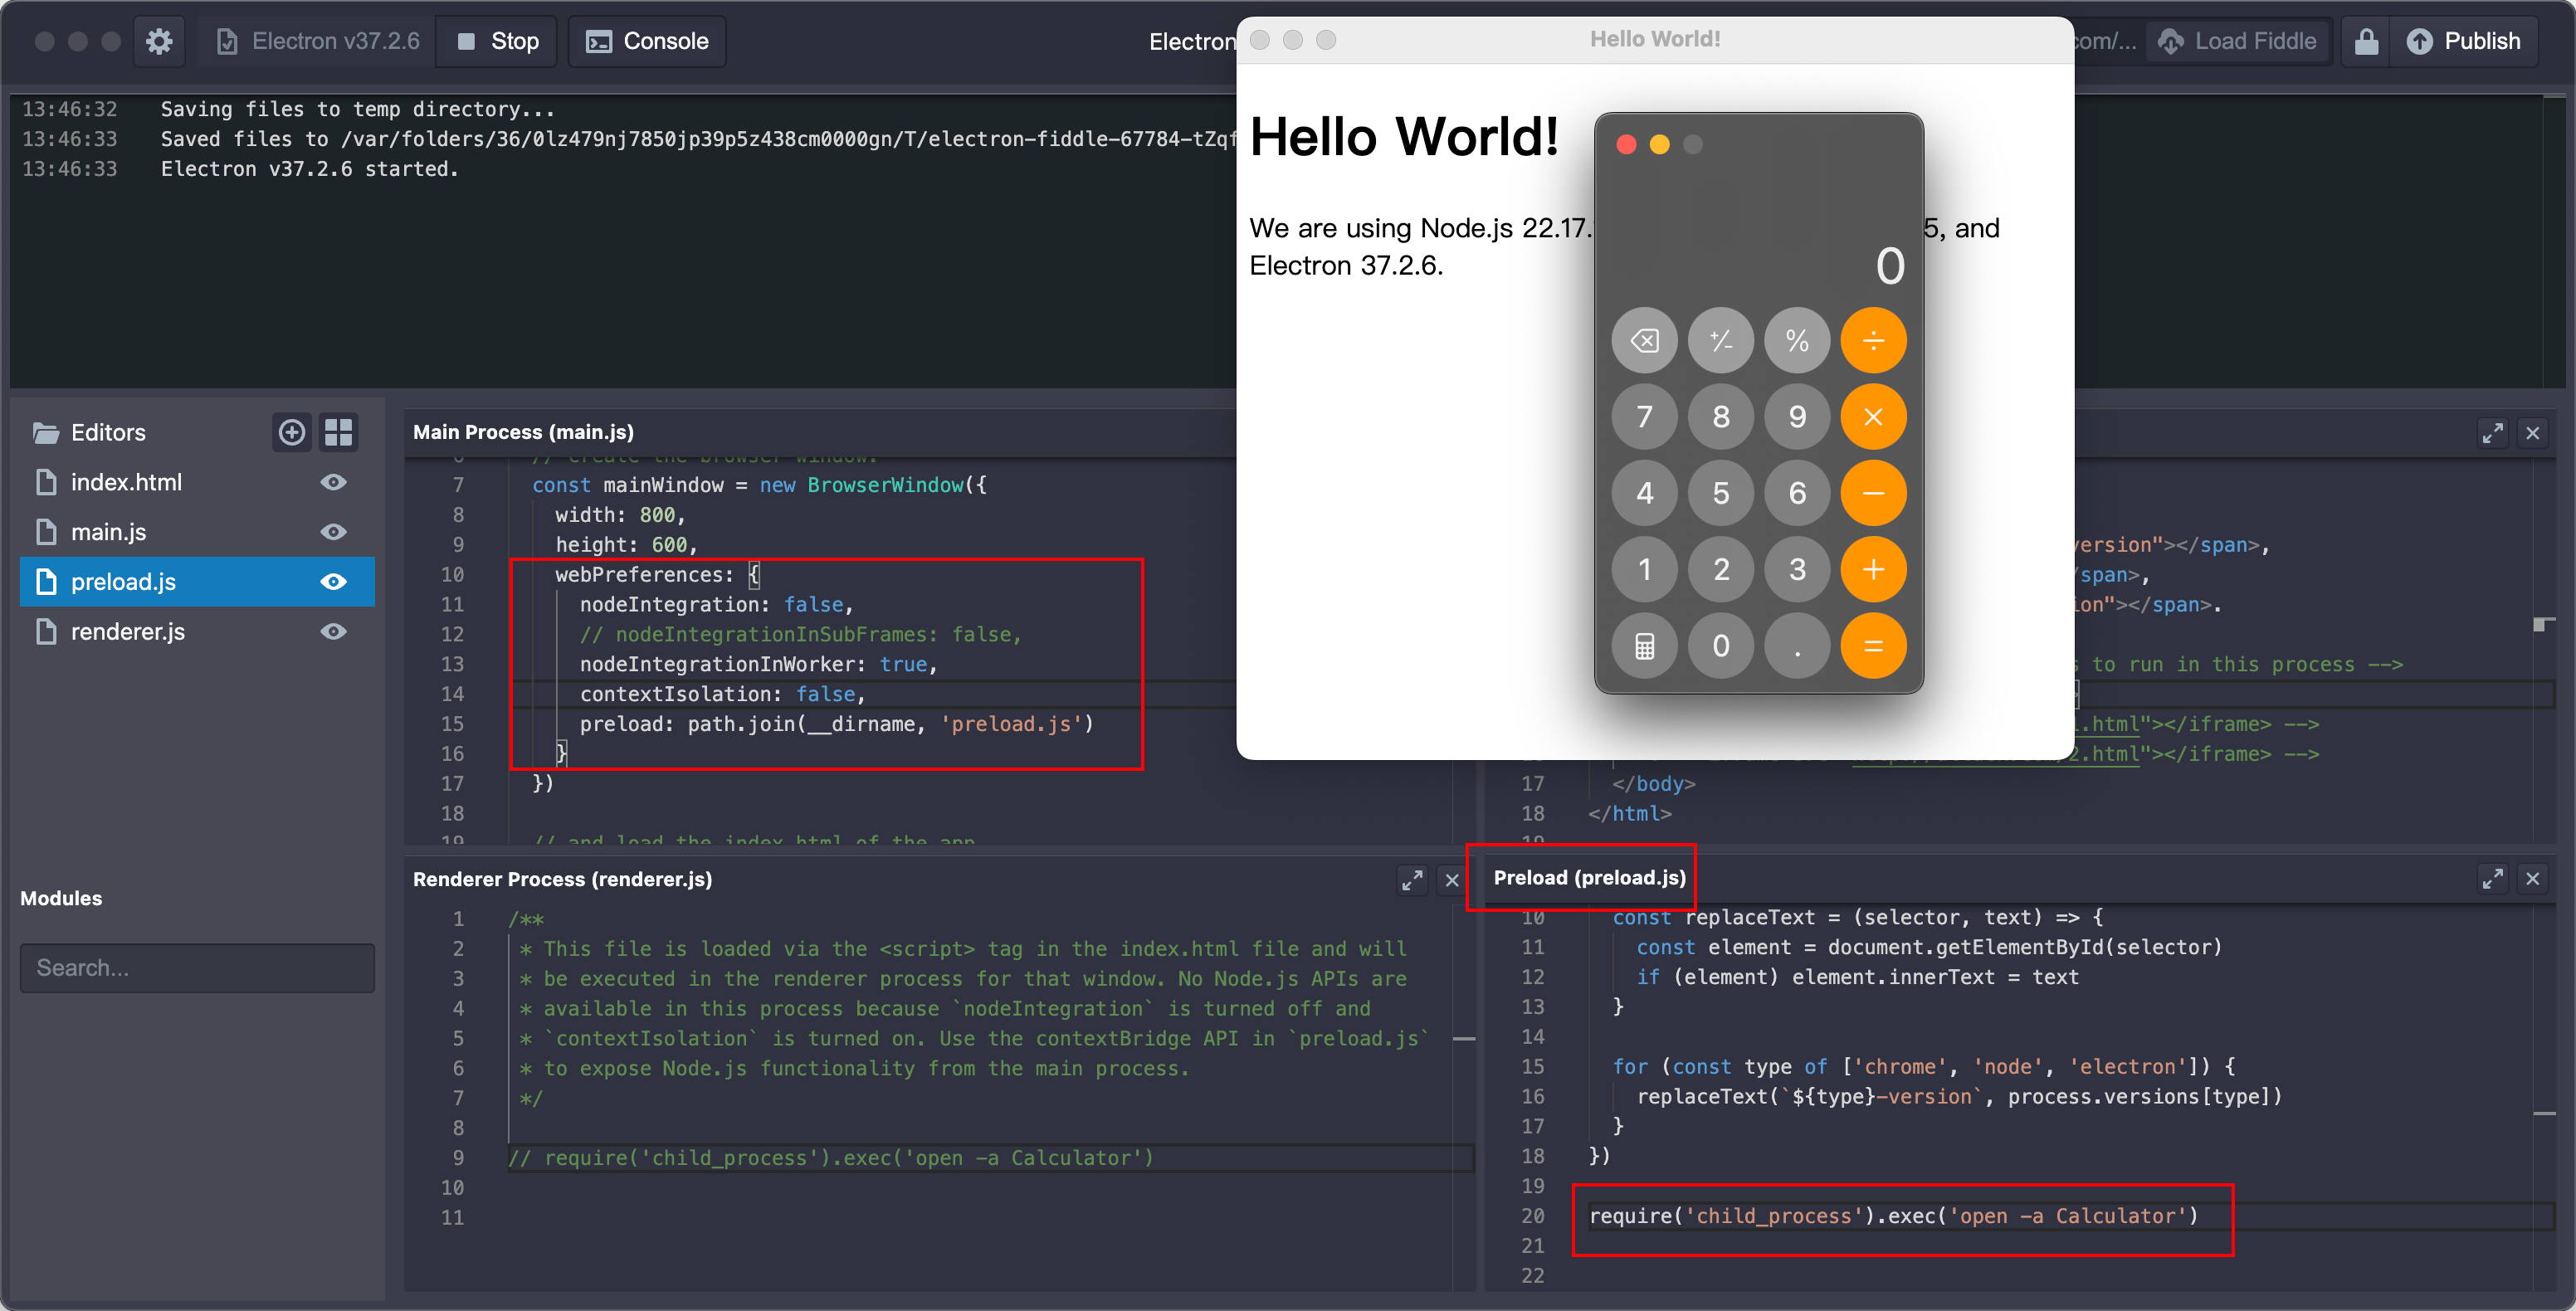This screenshot has width=2576, height=1311.
Task: Click the require child_process line in preload.js
Action: [x=1893, y=1216]
